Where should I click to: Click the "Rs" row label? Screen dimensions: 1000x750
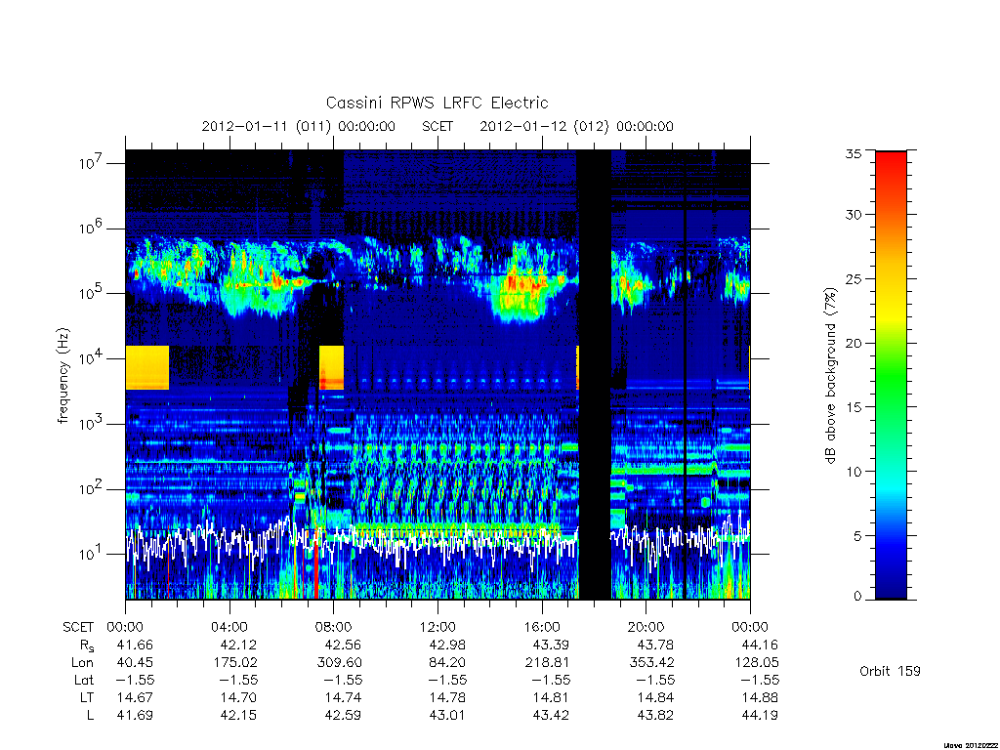tap(87, 646)
